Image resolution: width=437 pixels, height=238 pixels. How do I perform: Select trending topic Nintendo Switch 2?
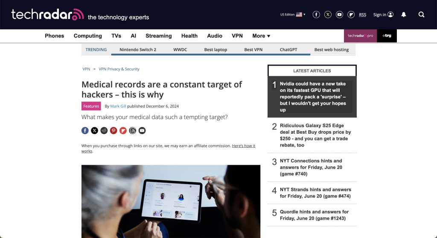click(x=138, y=49)
